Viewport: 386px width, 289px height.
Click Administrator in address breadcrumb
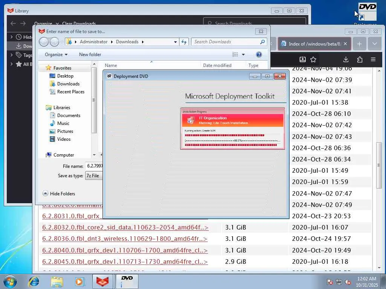pyautogui.click(x=93, y=42)
